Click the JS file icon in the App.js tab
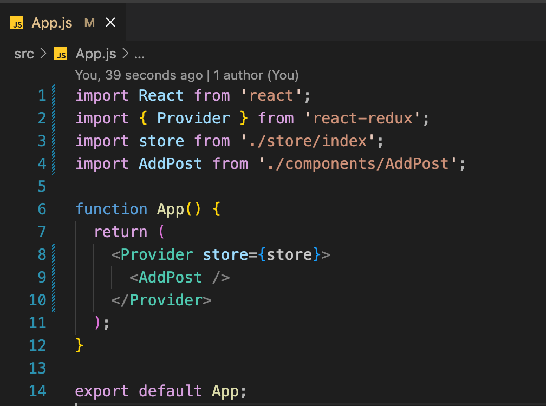This screenshot has height=406, width=546. (x=16, y=23)
